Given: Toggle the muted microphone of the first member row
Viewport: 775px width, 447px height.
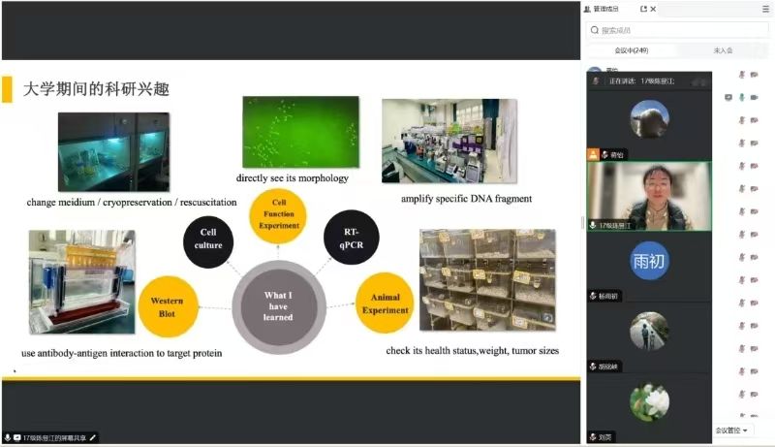Looking at the screenshot, I should tap(741, 74).
